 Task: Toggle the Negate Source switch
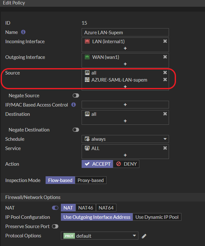tap(76, 96)
